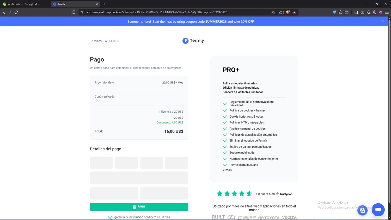Click the translate page icon

click(x=273, y=12)
